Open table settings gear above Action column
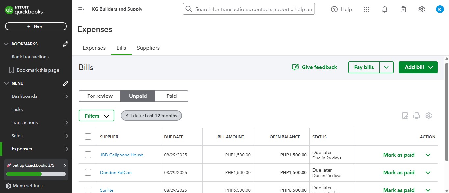 [x=429, y=116]
